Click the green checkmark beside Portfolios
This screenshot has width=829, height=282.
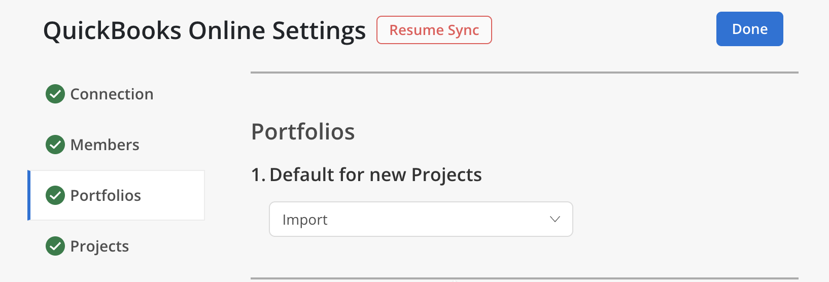click(55, 195)
